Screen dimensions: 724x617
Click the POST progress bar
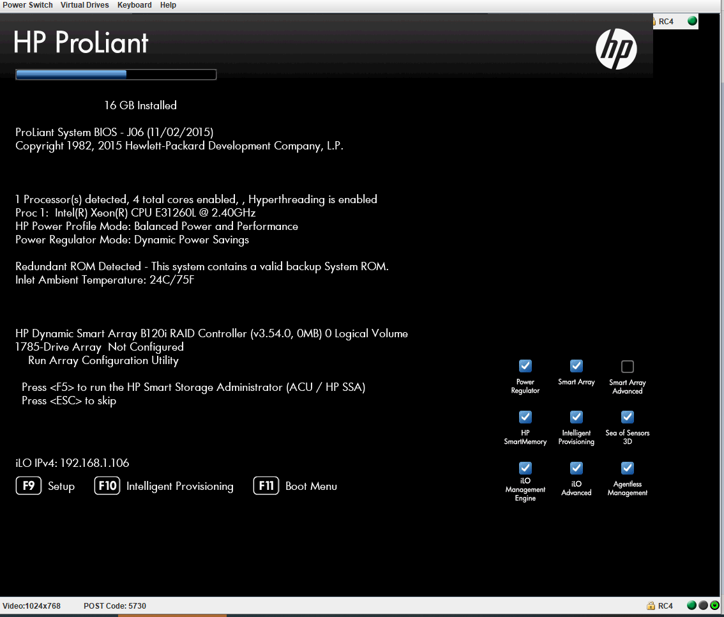point(116,74)
